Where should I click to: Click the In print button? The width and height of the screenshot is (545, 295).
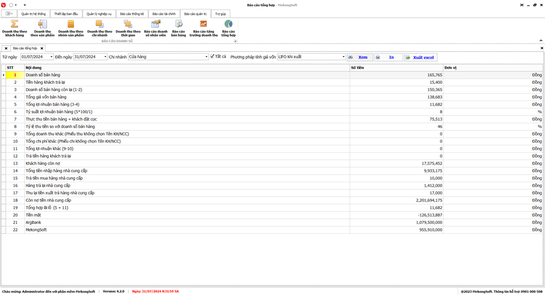coord(389,57)
